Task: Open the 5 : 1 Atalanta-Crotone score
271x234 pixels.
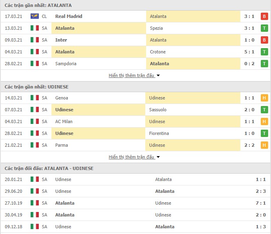Action: click(x=249, y=52)
